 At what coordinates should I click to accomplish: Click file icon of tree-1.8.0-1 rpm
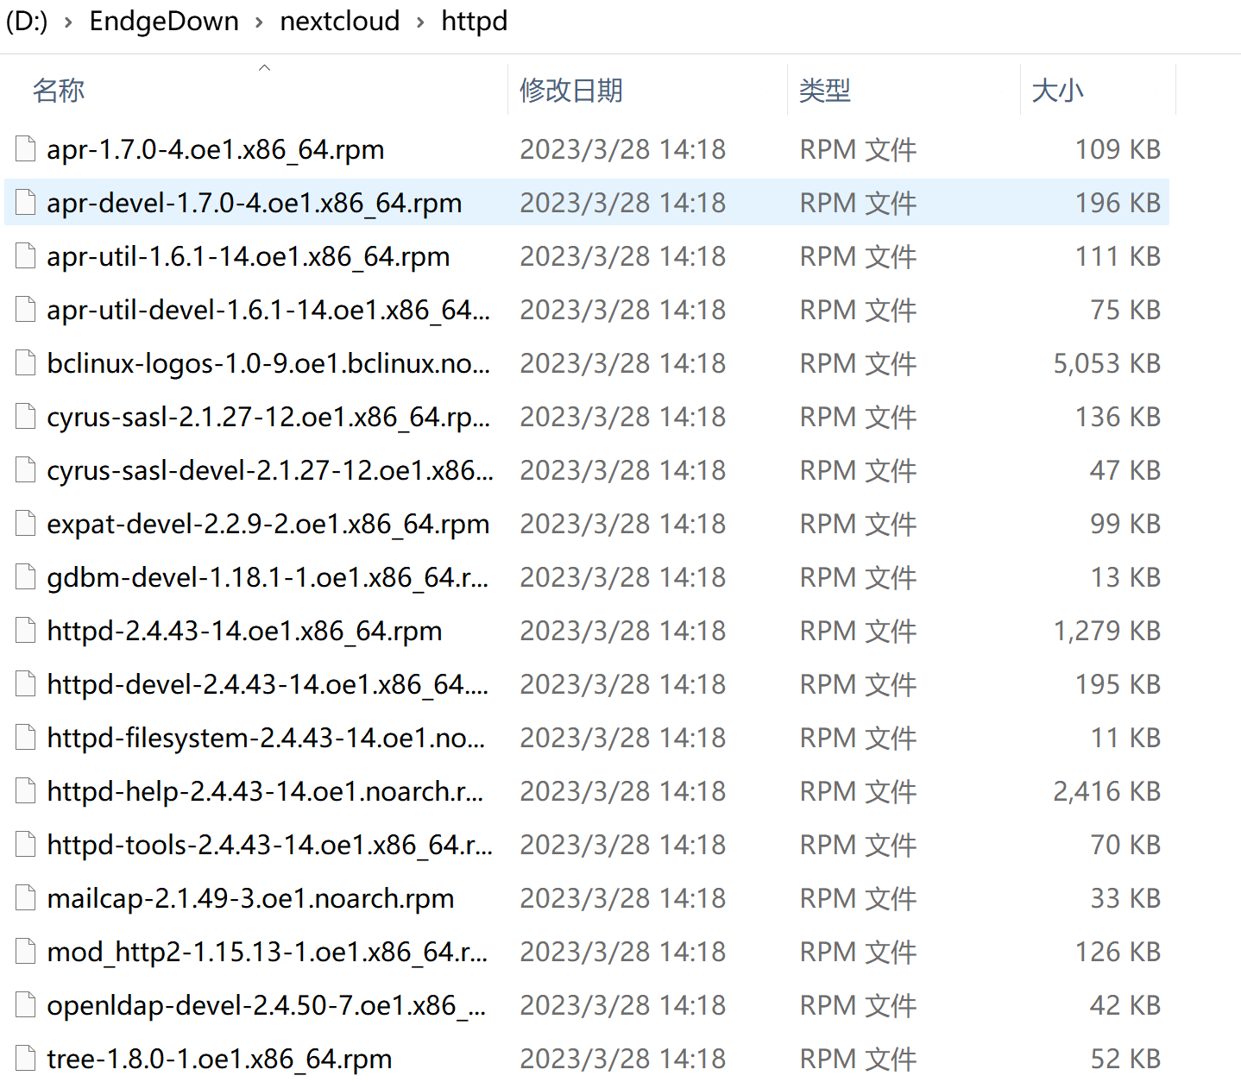click(26, 1059)
